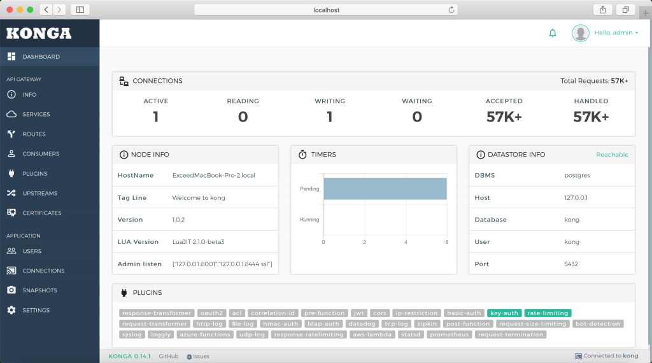This screenshot has height=363, width=652.
Task: Click the response-transformer plugin tag
Action: 157,313
